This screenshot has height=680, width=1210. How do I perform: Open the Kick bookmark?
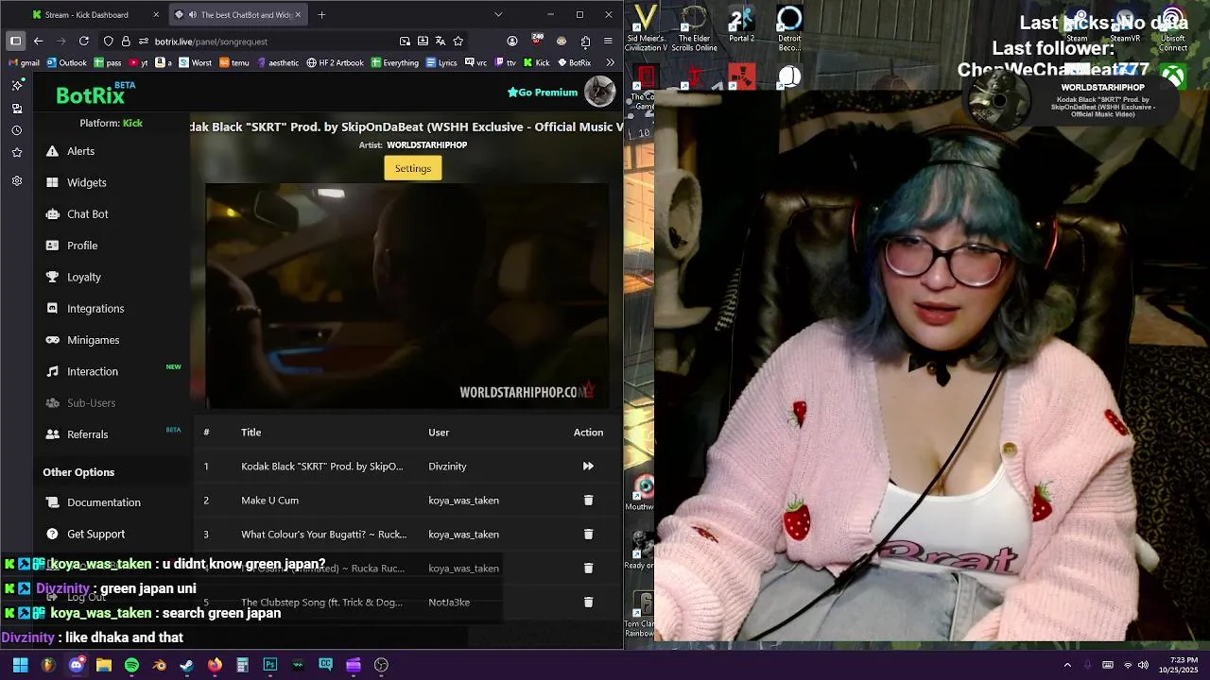coord(536,63)
